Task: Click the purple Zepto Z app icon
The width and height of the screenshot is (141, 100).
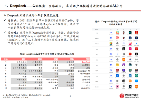Action: [124, 65]
